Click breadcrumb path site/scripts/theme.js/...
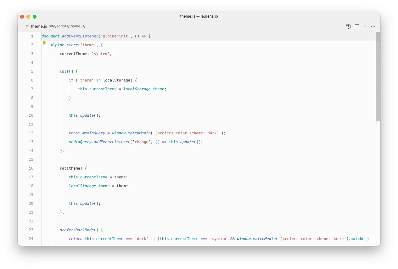This screenshot has width=398, height=269. [69, 26]
